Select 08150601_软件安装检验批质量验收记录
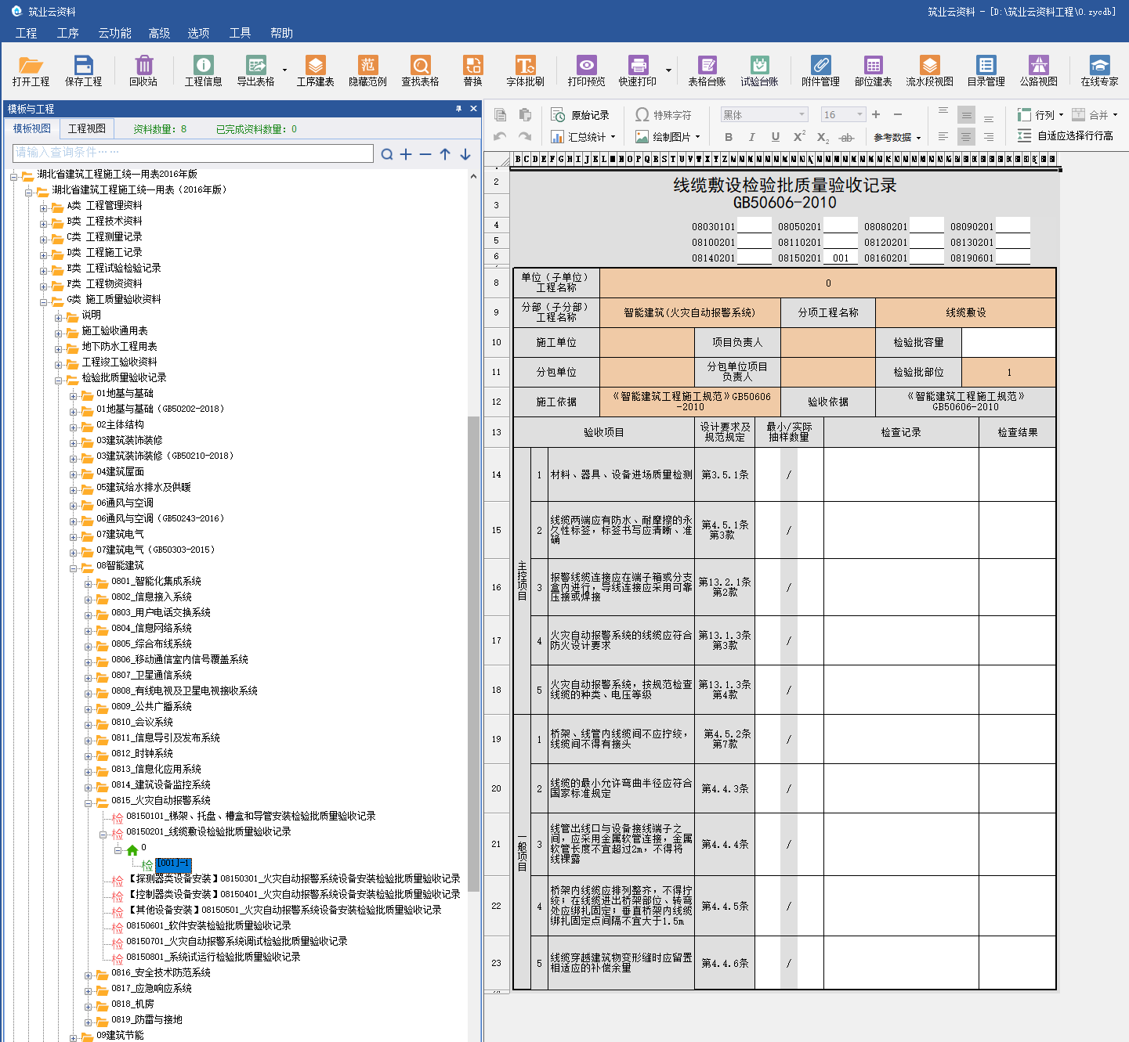This screenshot has height=1042, width=1129. (208, 925)
